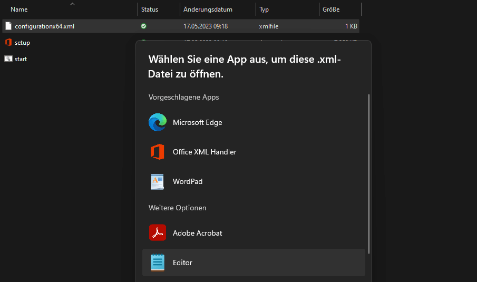The width and height of the screenshot is (477, 282).
Task: Open the file with Microsoft Edge
Action: (x=197, y=122)
